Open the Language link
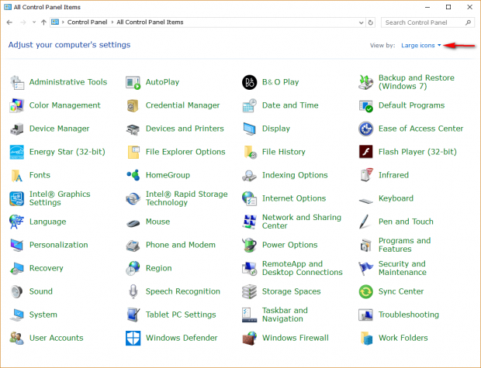This screenshot has height=368, width=481. point(48,222)
